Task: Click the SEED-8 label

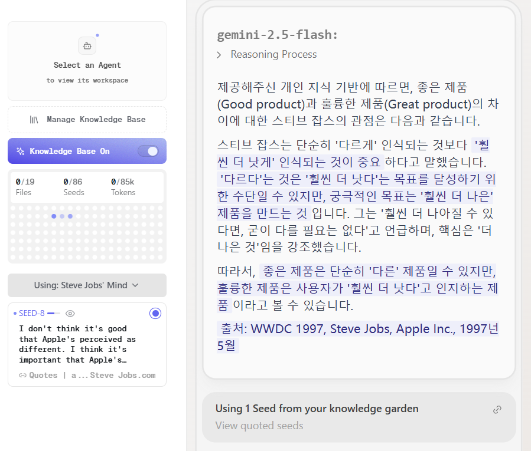Action: (x=31, y=314)
